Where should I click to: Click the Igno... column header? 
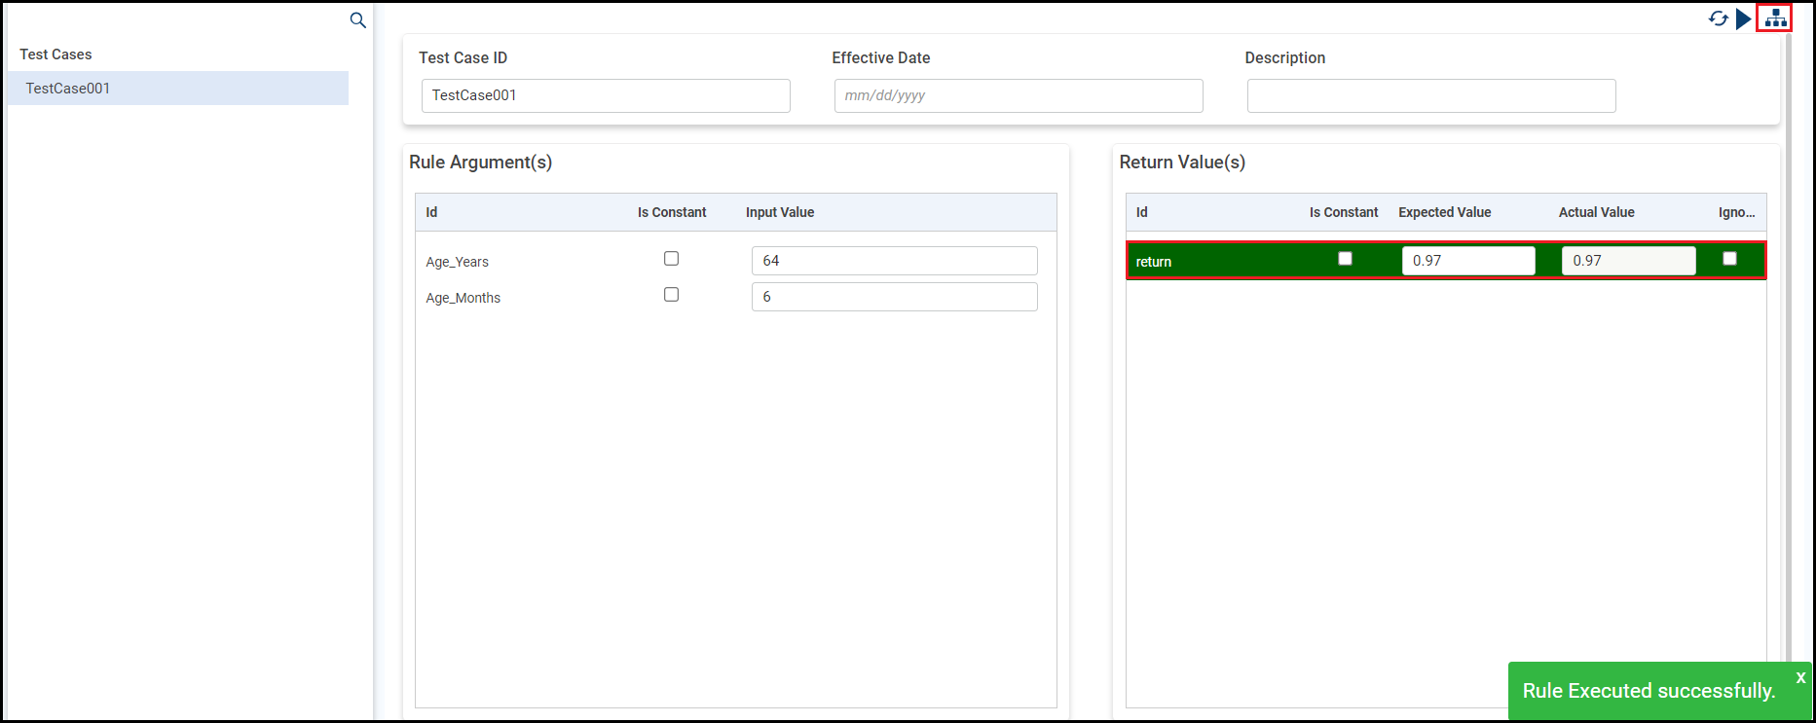click(x=1737, y=212)
